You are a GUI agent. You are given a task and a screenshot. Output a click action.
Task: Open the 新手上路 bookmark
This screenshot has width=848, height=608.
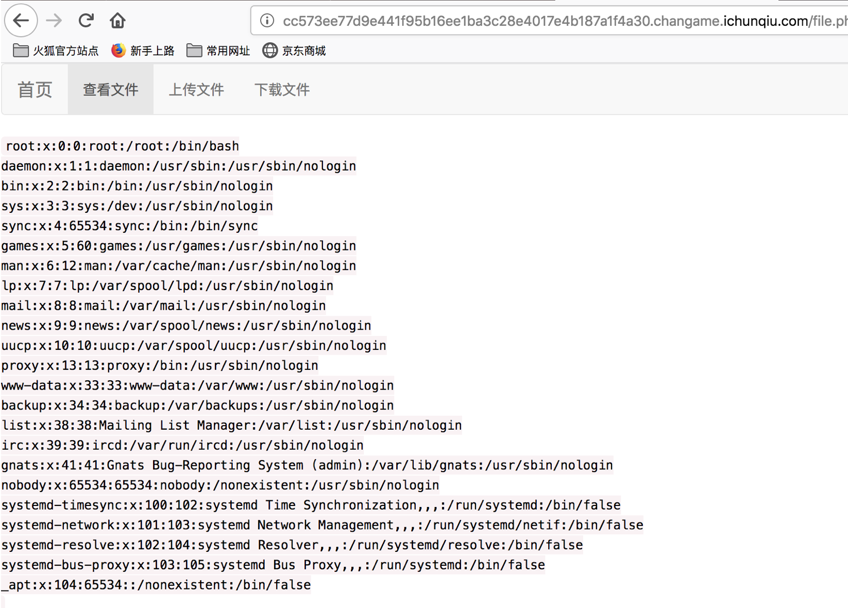143,50
